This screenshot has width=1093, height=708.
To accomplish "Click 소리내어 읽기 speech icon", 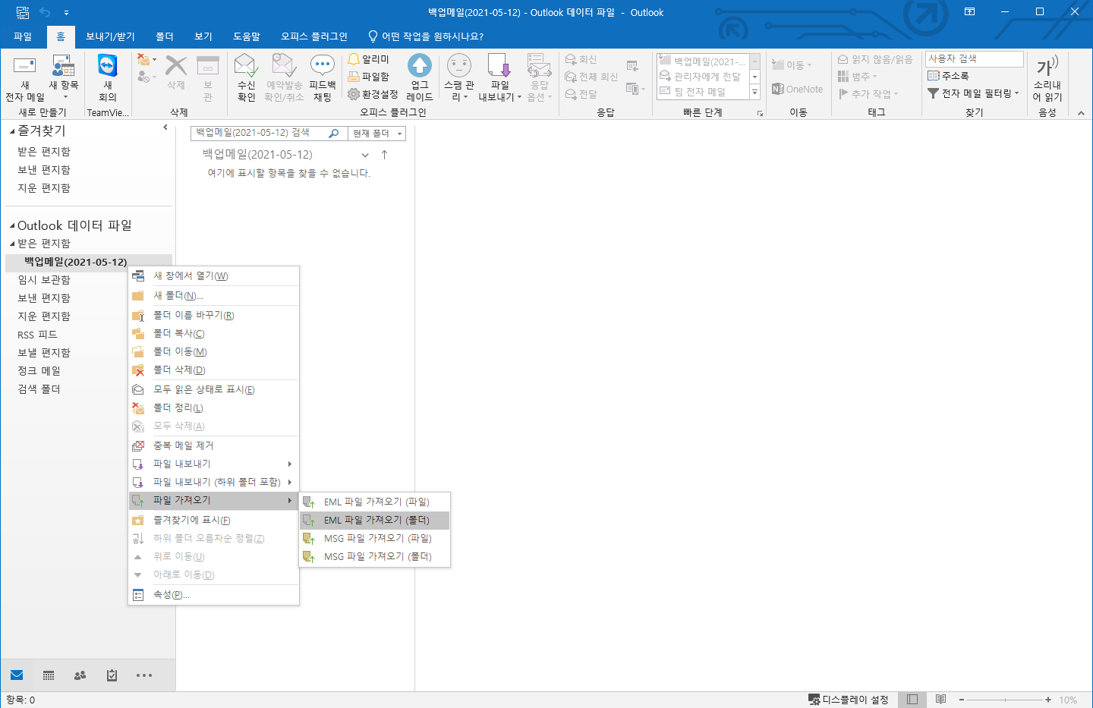I will point(1047,77).
